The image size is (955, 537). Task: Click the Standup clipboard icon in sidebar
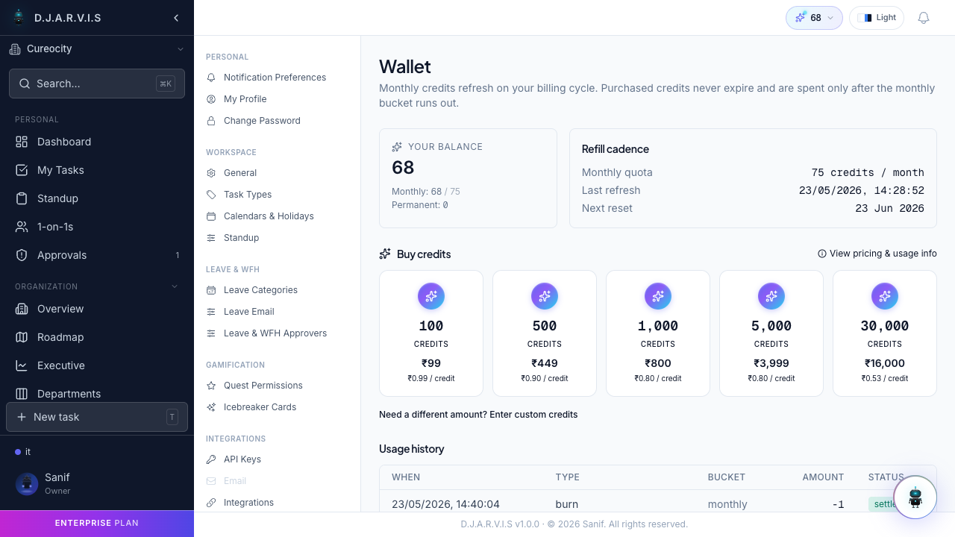22,198
